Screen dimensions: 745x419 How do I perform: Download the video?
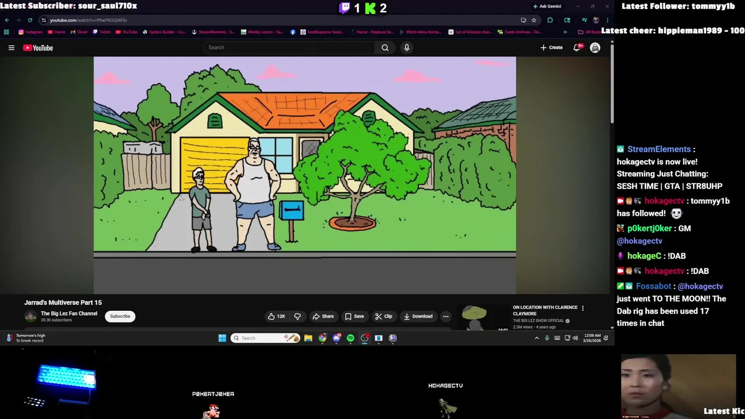(x=418, y=317)
